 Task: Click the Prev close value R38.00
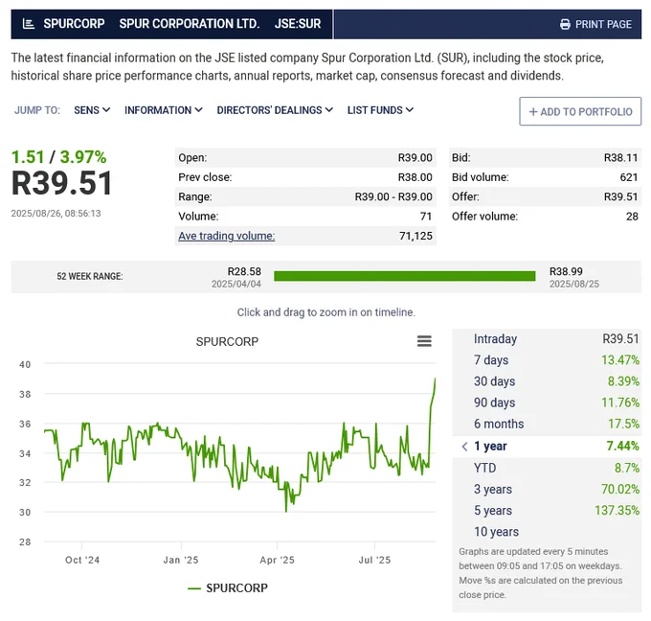pyautogui.click(x=415, y=177)
